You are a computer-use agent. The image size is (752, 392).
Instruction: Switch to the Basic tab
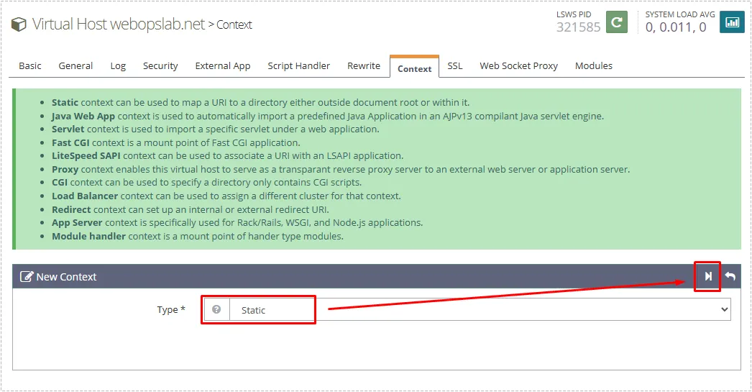click(x=30, y=65)
